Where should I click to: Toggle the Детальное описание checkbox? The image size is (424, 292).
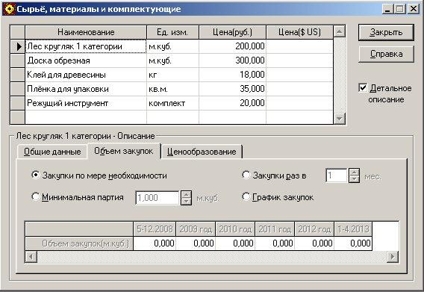[x=363, y=87]
